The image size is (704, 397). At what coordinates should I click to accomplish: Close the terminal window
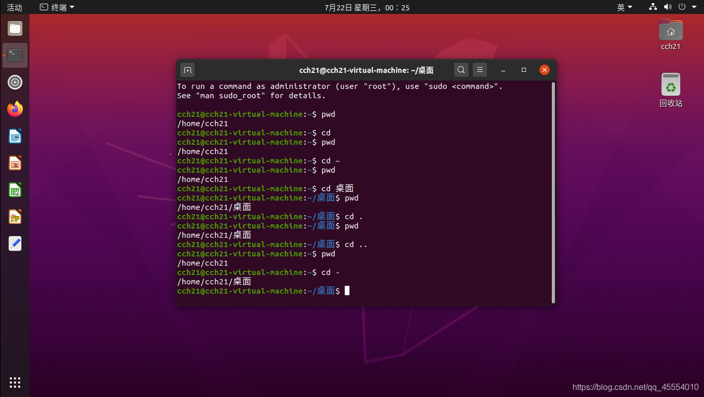click(x=544, y=70)
